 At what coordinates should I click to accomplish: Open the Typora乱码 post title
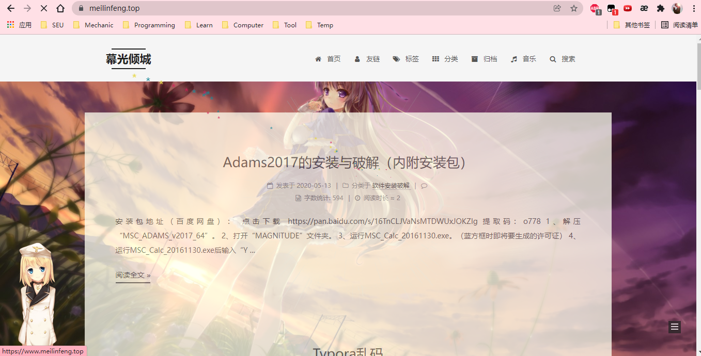click(348, 351)
